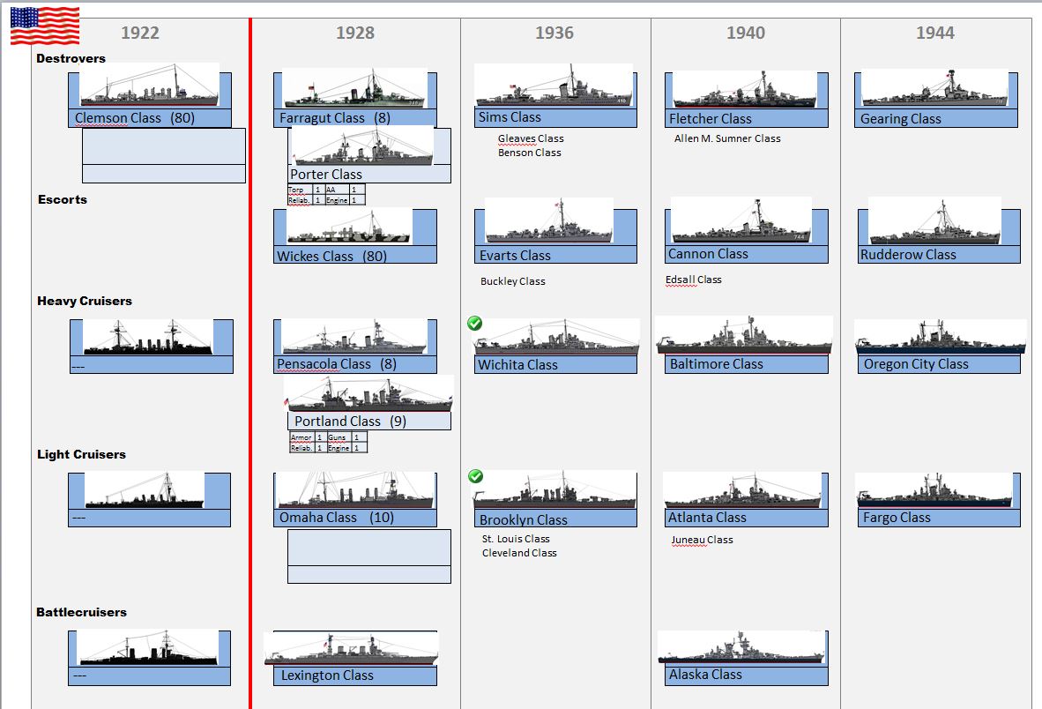Toggle the green checkmark on Wichita Class
Image resolution: width=1042 pixels, height=709 pixels.
(475, 324)
